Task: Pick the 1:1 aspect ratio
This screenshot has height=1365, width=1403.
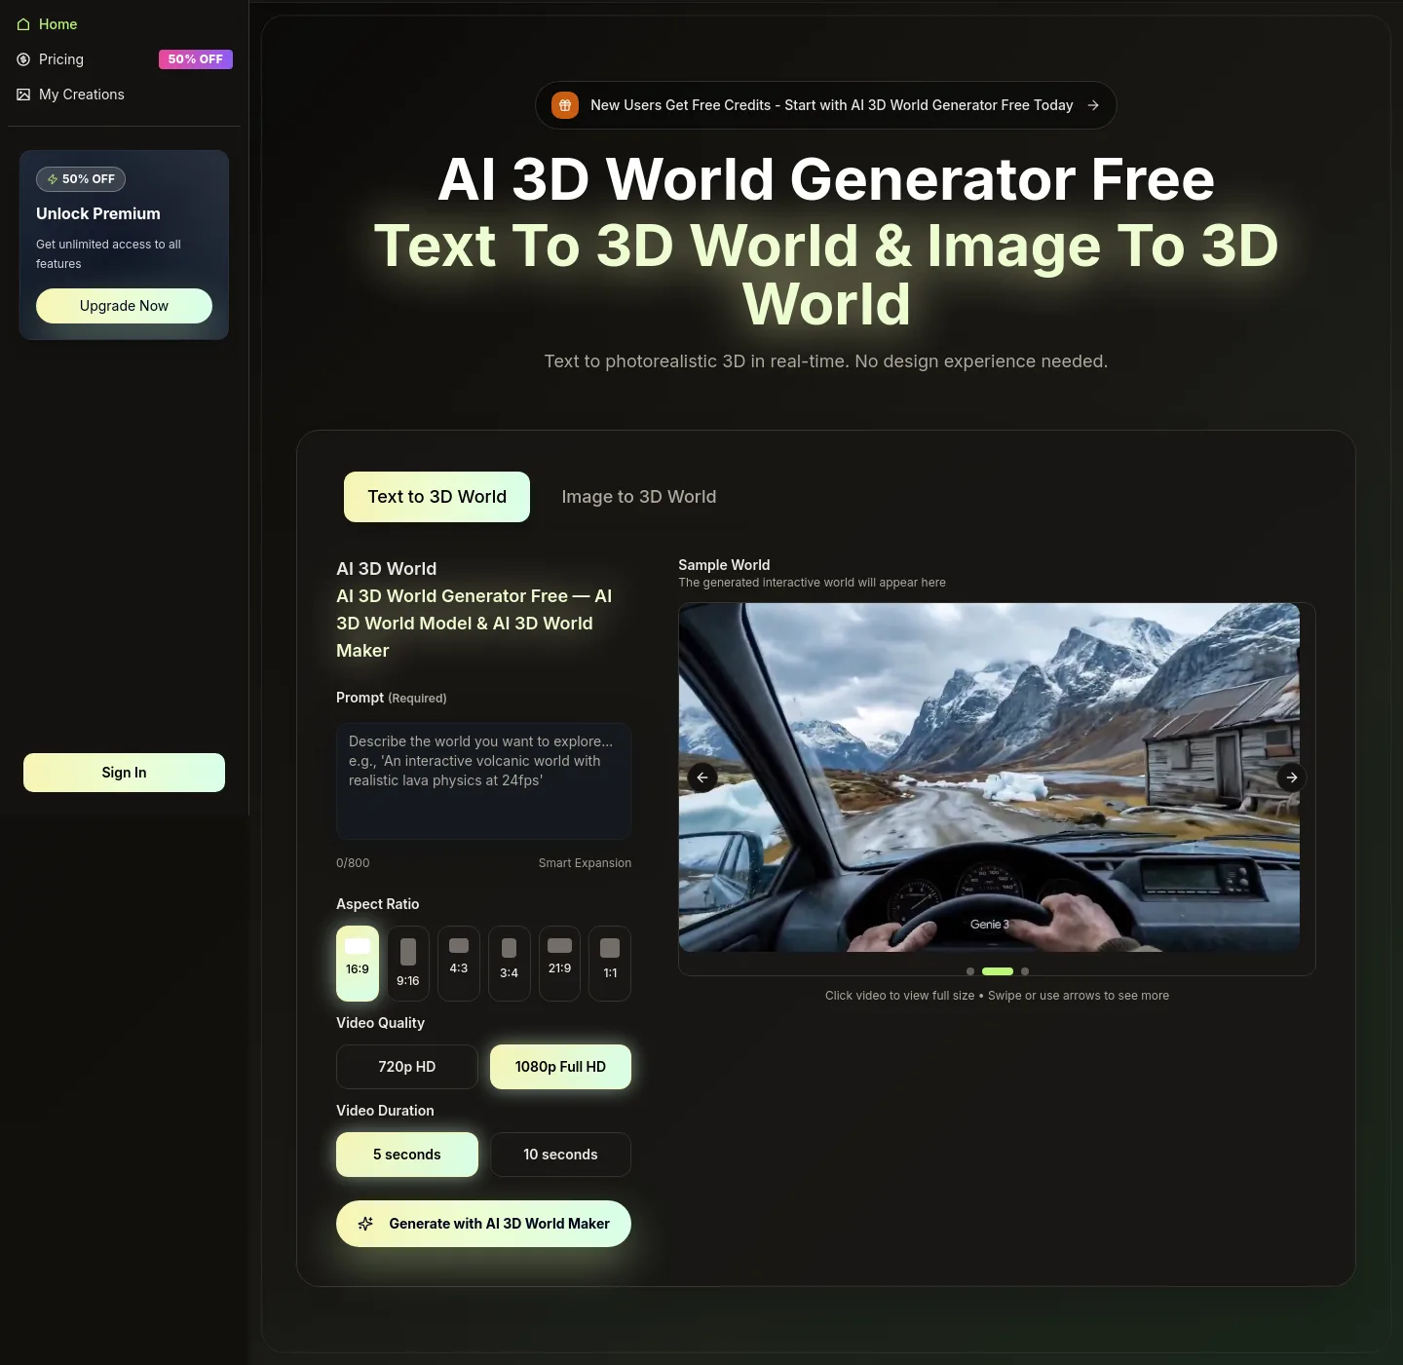Action: (x=610, y=964)
